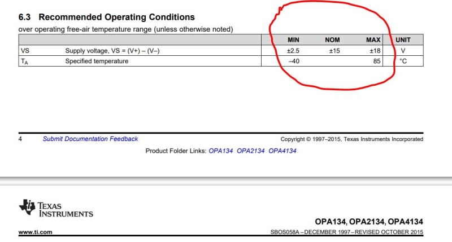The image size is (452, 242).
Task: Select the MIN column header
Action: (293, 40)
